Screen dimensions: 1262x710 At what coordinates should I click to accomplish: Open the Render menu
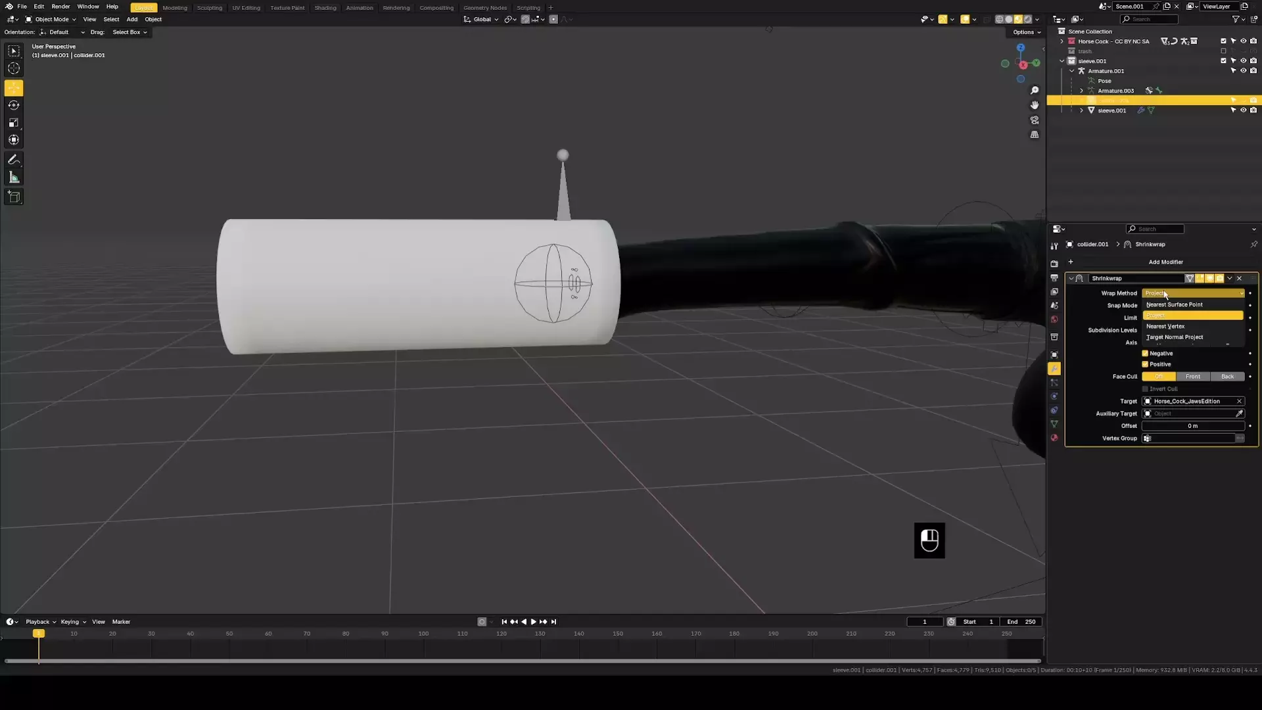60,7
